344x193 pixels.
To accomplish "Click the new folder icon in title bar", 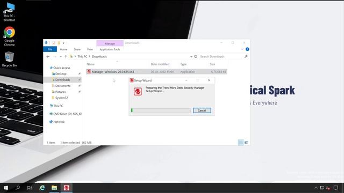I will click(59, 43).
